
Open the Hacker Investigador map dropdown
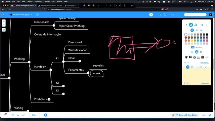pyautogui.click(x=21, y=14)
